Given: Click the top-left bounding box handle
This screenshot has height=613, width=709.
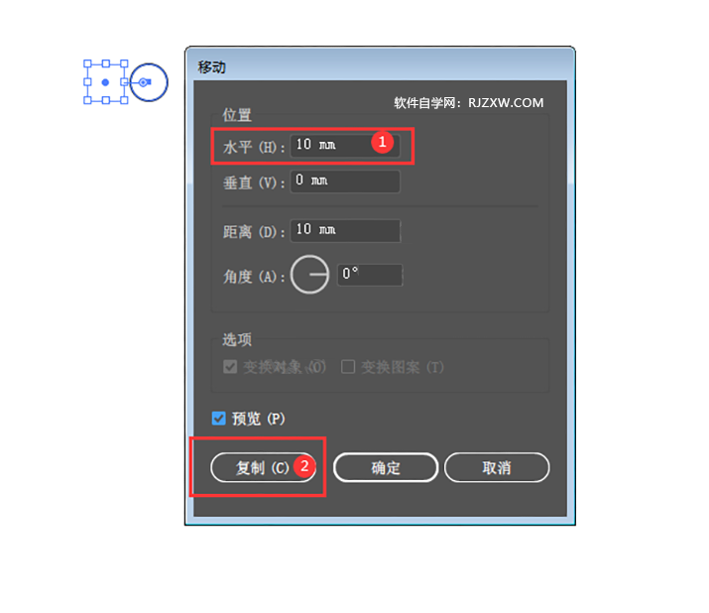Looking at the screenshot, I should tap(87, 63).
